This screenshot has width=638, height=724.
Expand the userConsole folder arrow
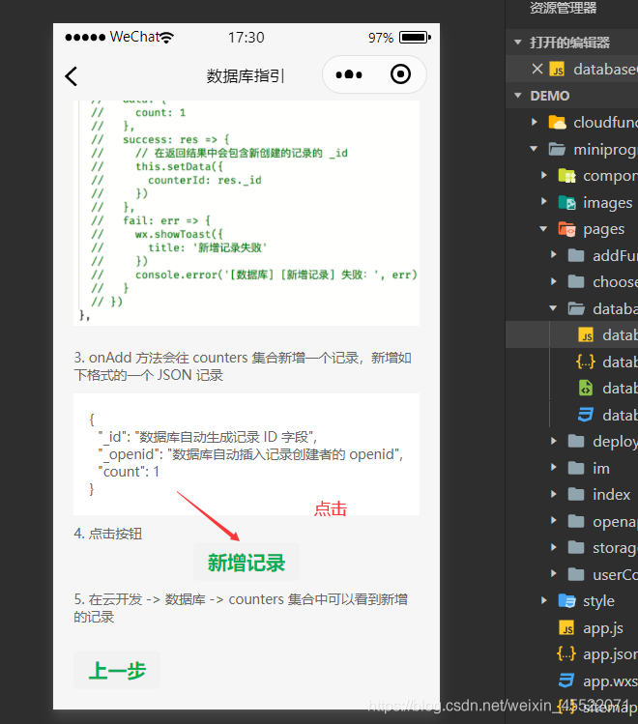[x=554, y=573]
